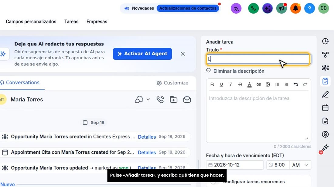Open the due time field 8:00
Viewport: 334px width, 187px height.
278,165
